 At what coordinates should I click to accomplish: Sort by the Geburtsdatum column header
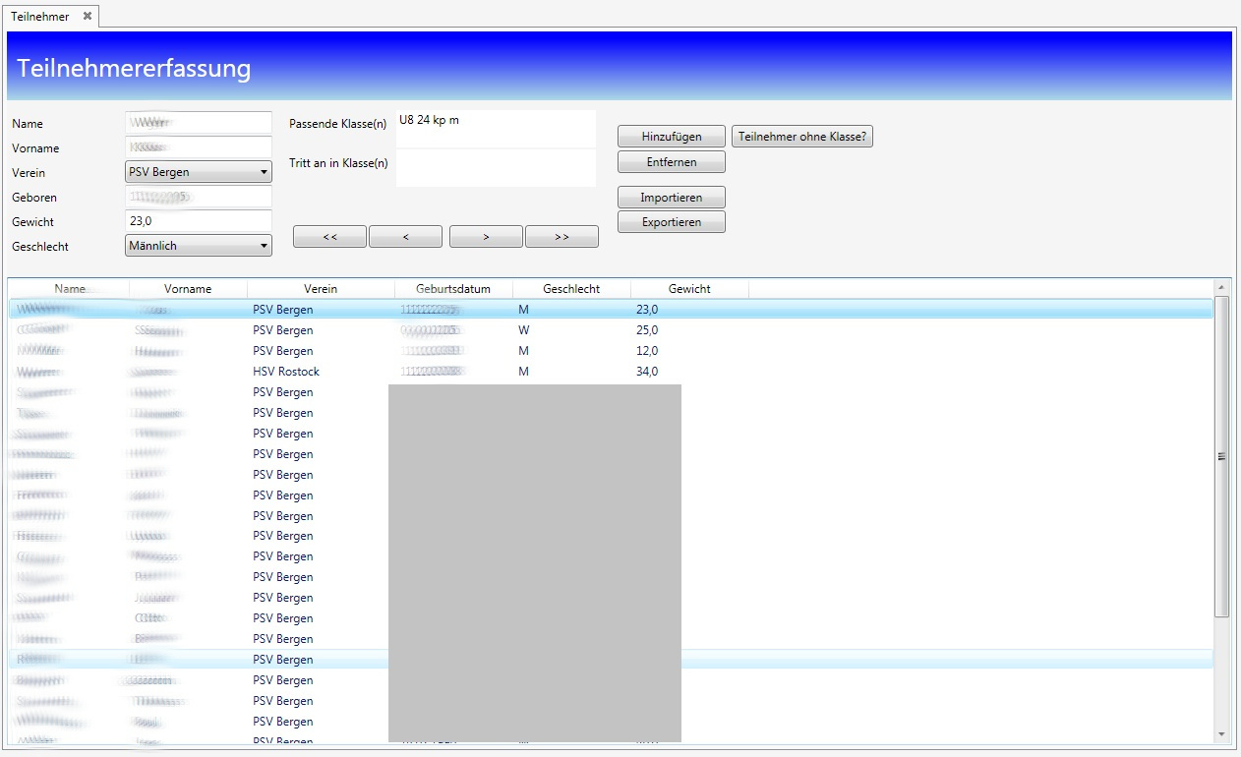click(453, 289)
